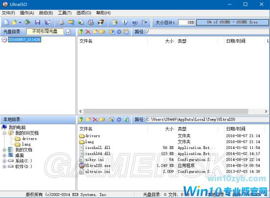
Task: Click the 不可引导光盘 boot type field
Action: [45, 31]
